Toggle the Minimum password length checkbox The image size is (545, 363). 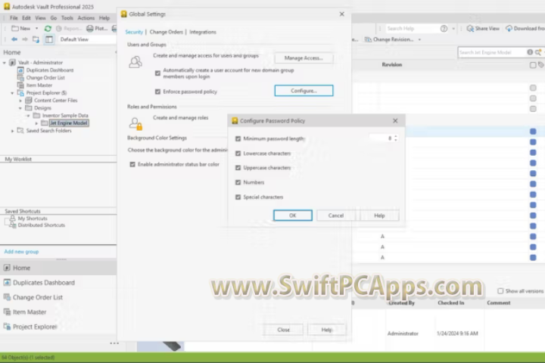pos(238,138)
